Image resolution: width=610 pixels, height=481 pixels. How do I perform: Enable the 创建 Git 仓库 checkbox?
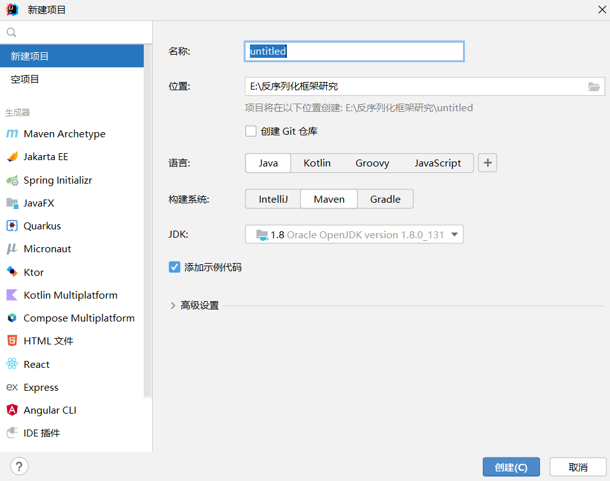(x=251, y=132)
